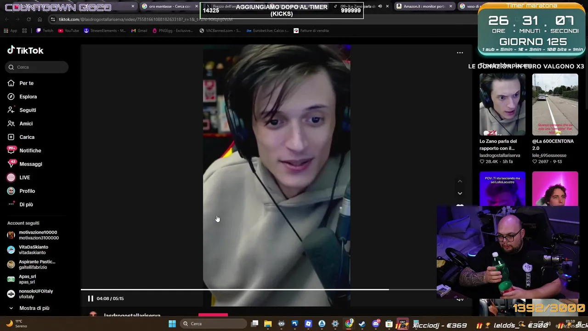Screen dimensions: 588x331
Task: Click the browser forward arrow
Action: 17,19
